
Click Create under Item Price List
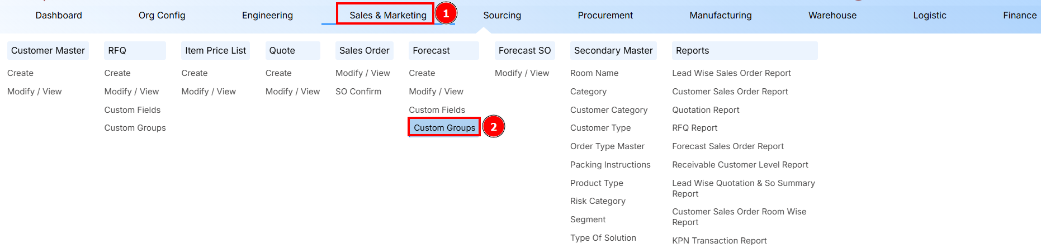click(194, 73)
